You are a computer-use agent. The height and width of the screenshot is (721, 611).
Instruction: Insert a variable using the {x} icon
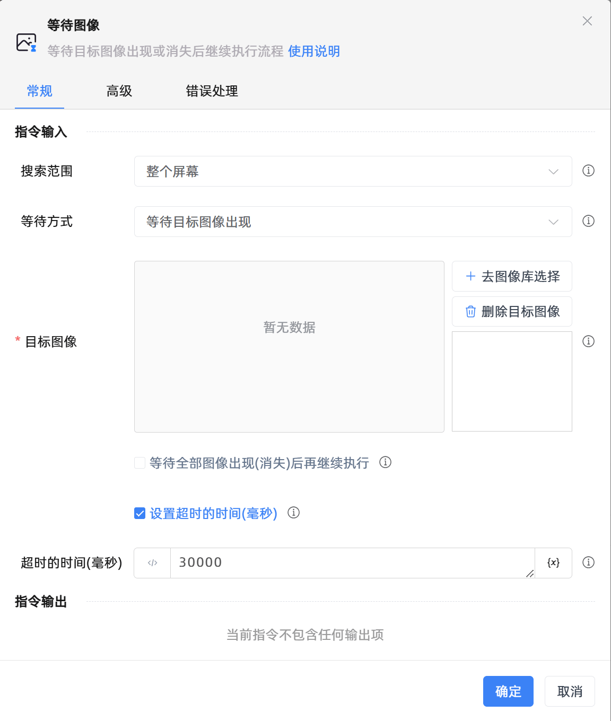553,562
